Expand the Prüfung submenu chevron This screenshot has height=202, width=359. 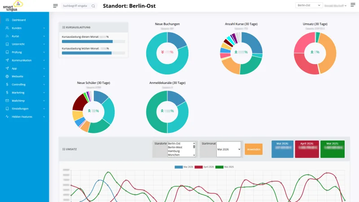44,52
